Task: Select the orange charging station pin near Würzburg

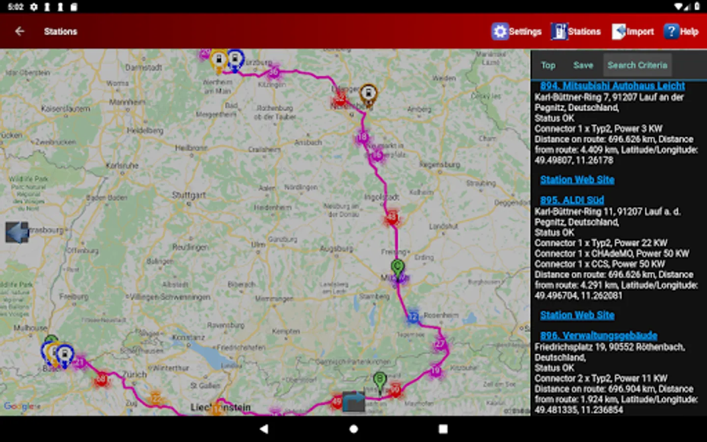Action: point(219,61)
